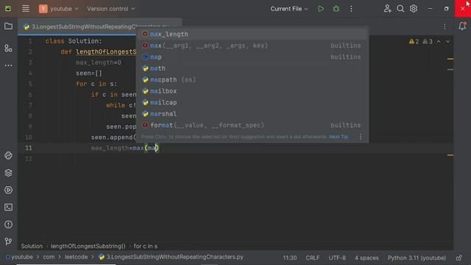471x265 pixels.
Task: Change line separator CRLF
Action: click(313, 258)
